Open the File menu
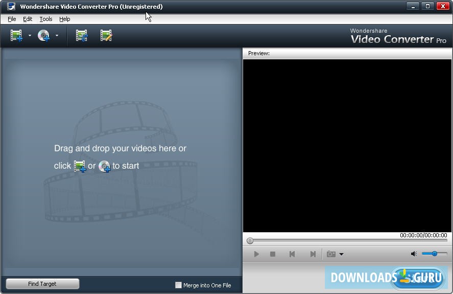The height and width of the screenshot is (294, 453). tap(12, 19)
